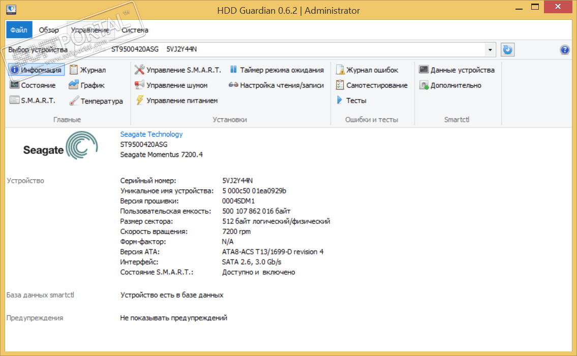Open Таймер режима ожидания
577x356 pixels.
tap(277, 70)
